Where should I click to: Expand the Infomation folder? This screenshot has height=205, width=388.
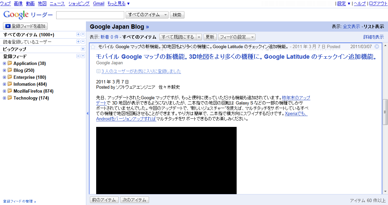tap(4, 84)
